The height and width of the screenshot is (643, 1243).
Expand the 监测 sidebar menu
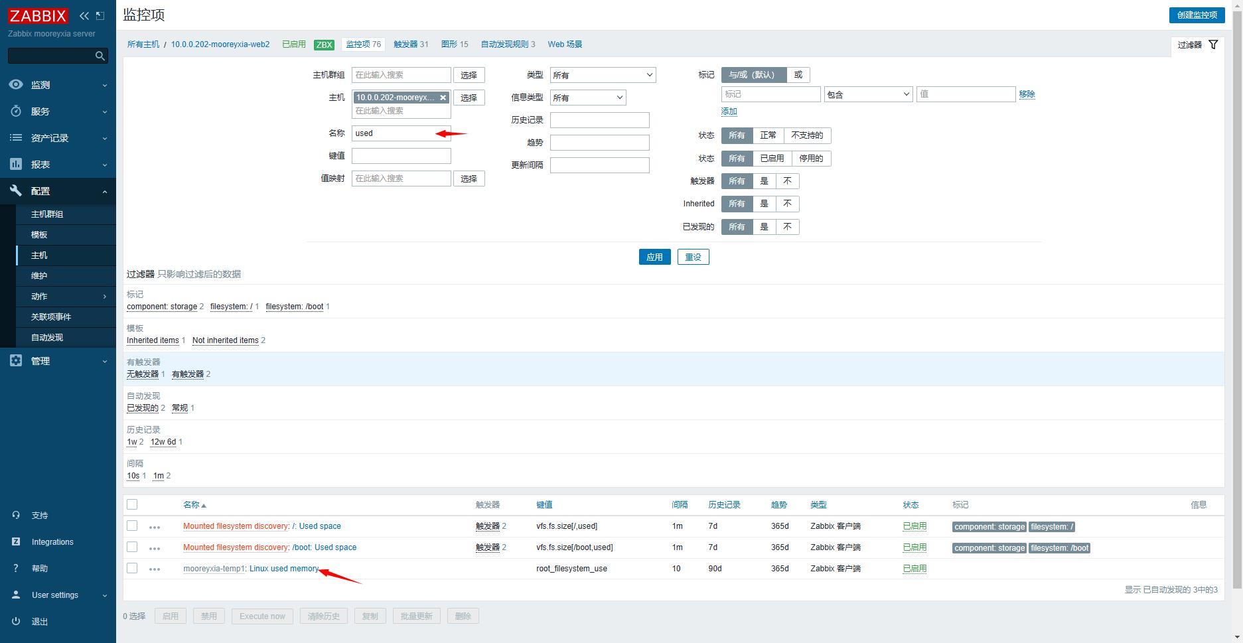coord(58,85)
